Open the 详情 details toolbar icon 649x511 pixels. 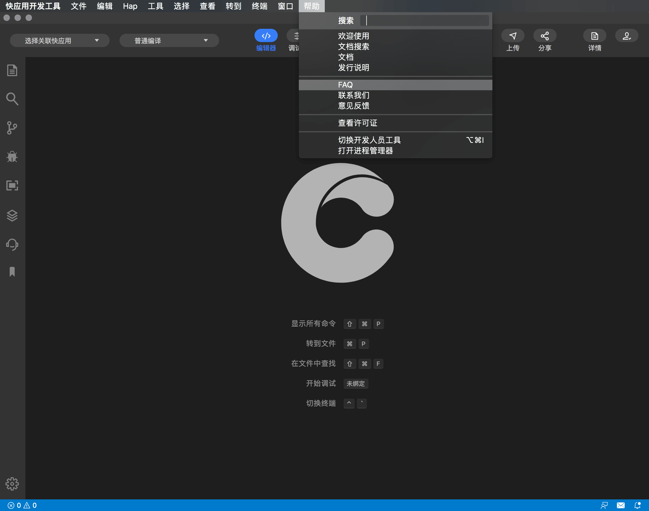pos(595,36)
